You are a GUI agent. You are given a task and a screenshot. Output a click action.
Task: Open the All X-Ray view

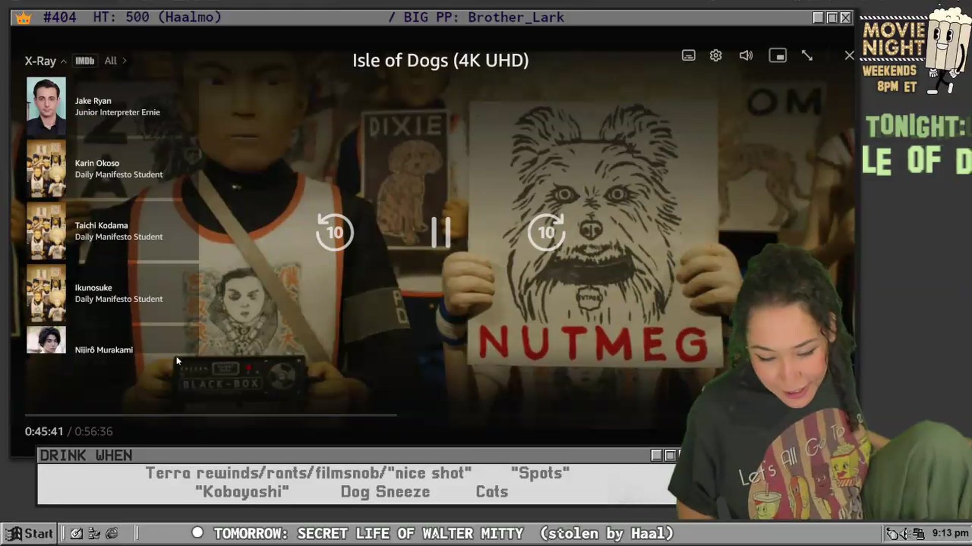click(x=115, y=61)
